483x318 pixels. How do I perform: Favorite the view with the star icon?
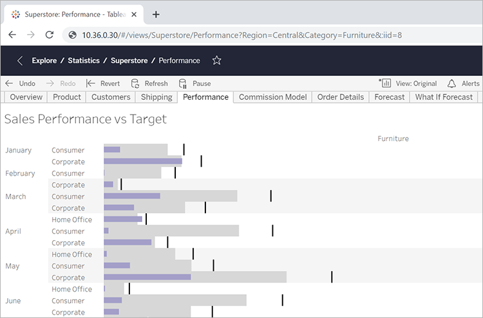click(x=217, y=61)
